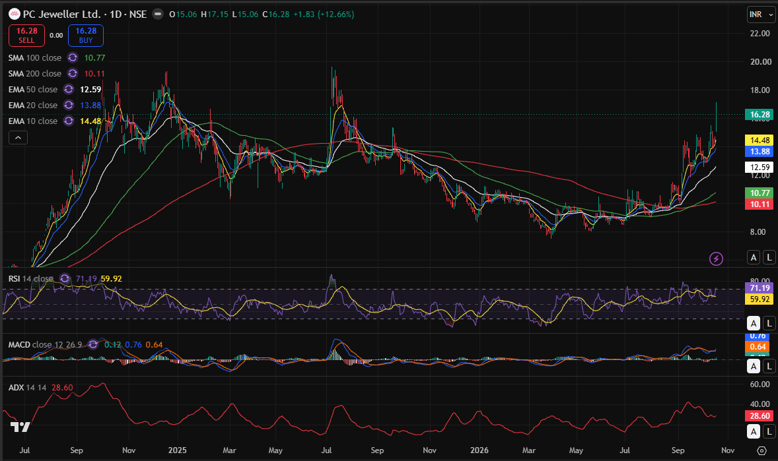Select the SMA 200 close legend
Image resolution: width=778 pixels, height=461 pixels.
click(35, 74)
